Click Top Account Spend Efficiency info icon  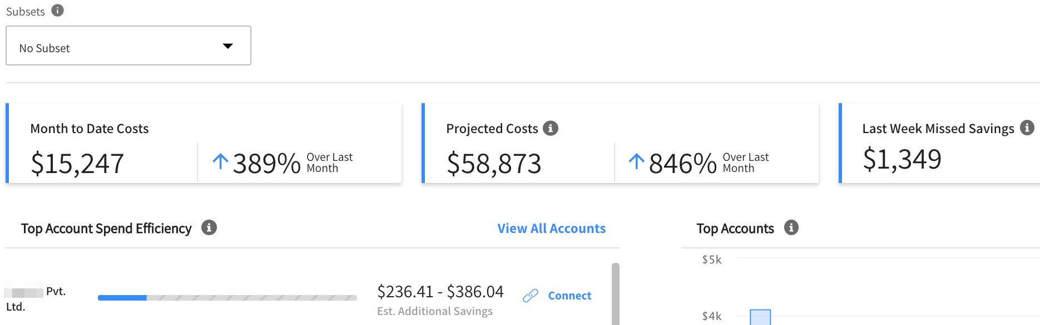(x=209, y=227)
